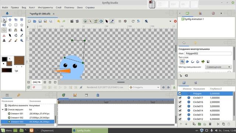Select the Spline tool

[16, 30]
